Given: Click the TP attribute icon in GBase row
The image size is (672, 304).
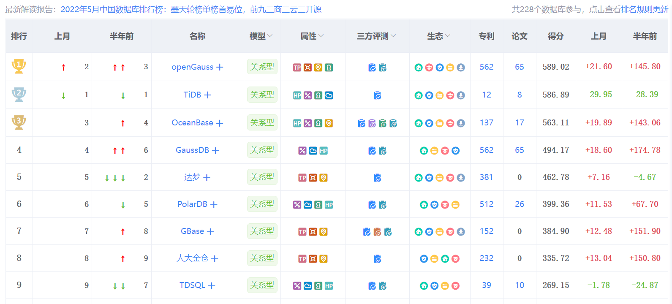Looking at the screenshot, I should point(302,232).
